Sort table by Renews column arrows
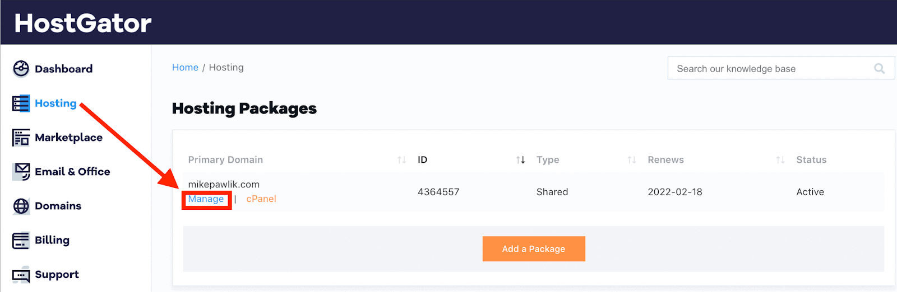Image resolution: width=897 pixels, height=292 pixels. [x=780, y=160]
